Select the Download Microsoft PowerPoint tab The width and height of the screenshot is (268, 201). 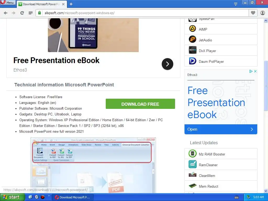[41, 4]
